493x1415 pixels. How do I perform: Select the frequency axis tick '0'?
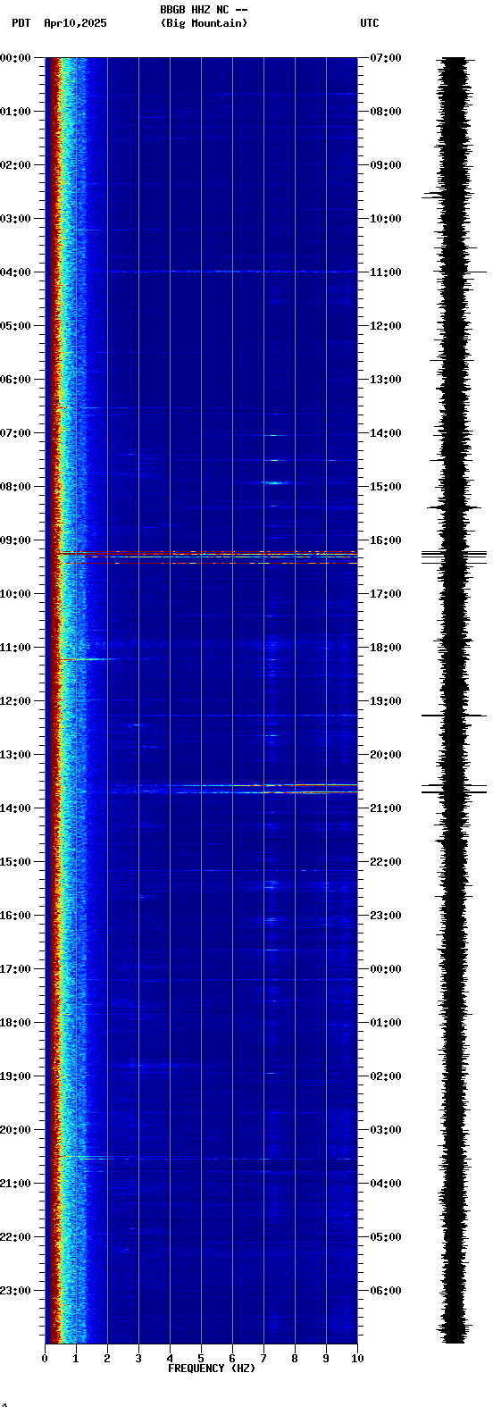pyautogui.click(x=45, y=1359)
